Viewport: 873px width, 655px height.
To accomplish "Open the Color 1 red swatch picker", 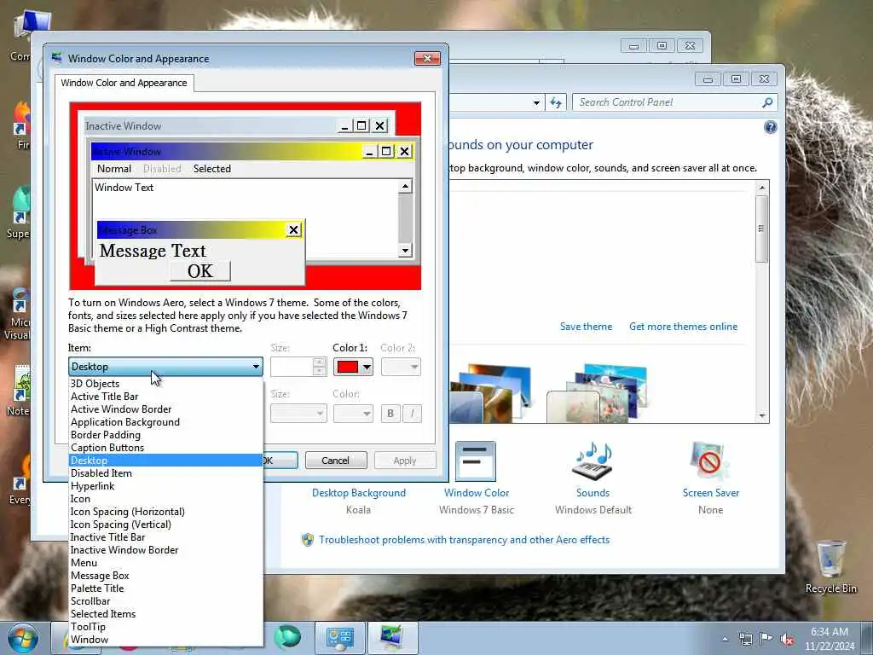I will pyautogui.click(x=354, y=367).
